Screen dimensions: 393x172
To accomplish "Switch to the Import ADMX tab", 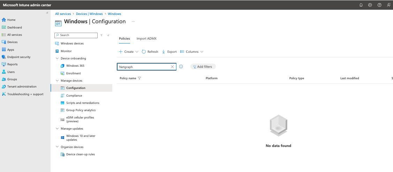I will (146, 39).
